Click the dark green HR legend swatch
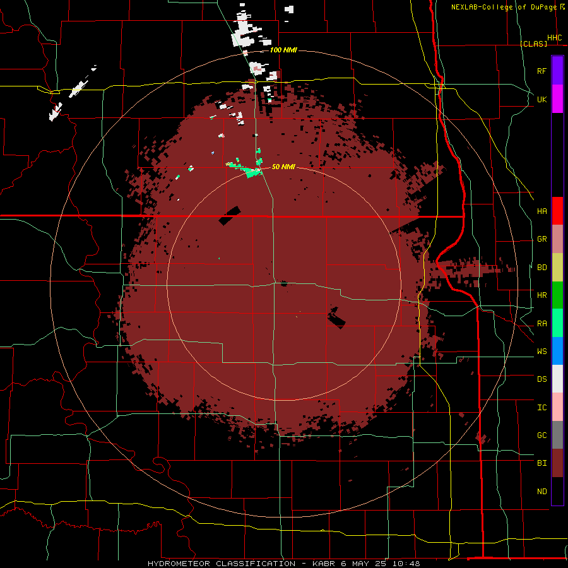The height and width of the screenshot is (568, 568). click(x=557, y=295)
